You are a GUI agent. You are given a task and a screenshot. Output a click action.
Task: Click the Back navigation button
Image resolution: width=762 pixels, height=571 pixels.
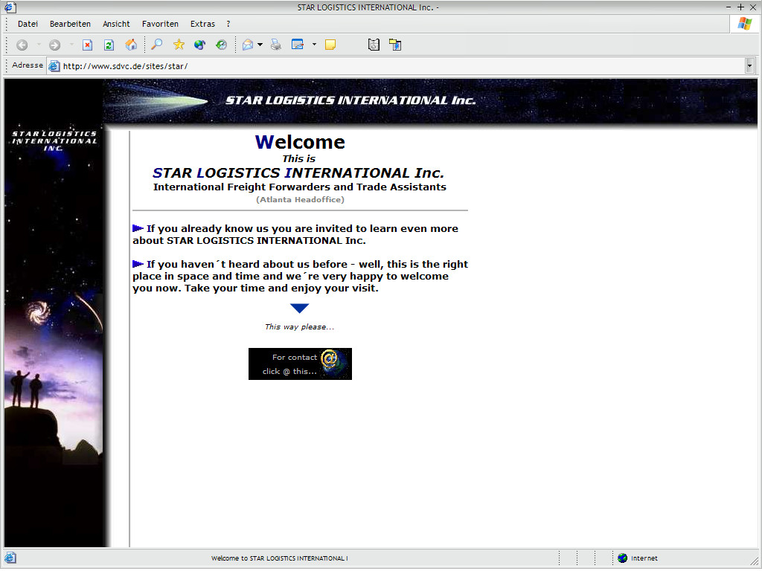[x=22, y=45]
